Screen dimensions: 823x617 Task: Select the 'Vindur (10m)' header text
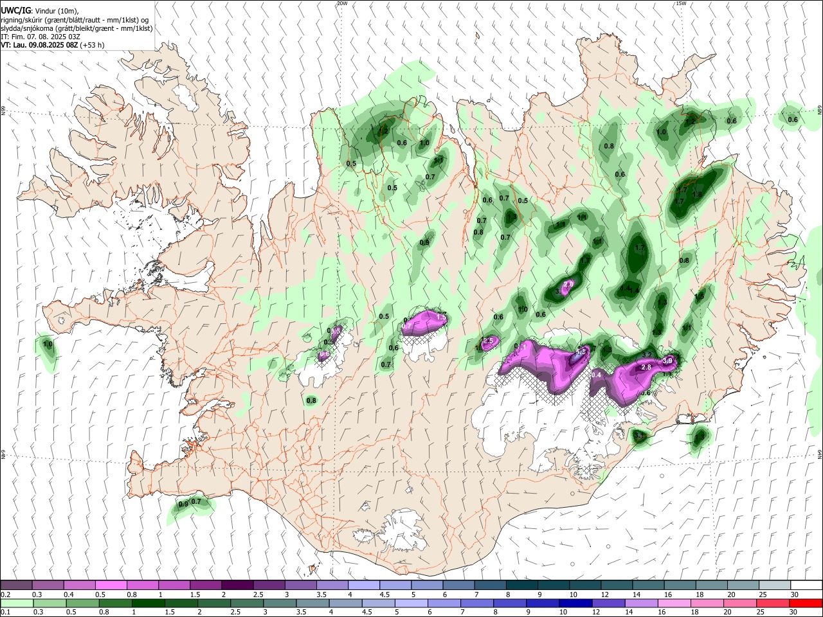(x=57, y=10)
